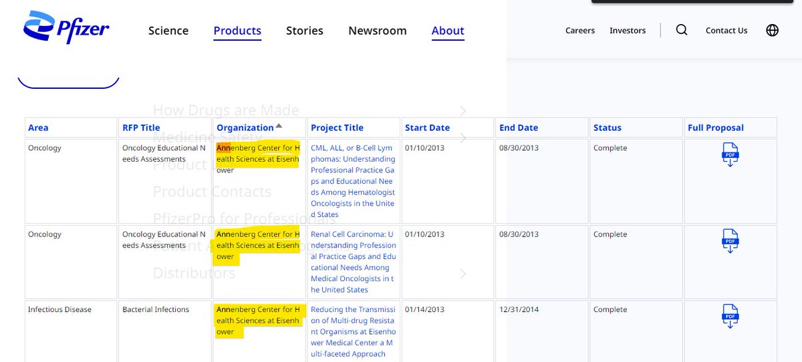The height and width of the screenshot is (362, 802).
Task: Sort table by Status column header
Action: [x=607, y=128]
